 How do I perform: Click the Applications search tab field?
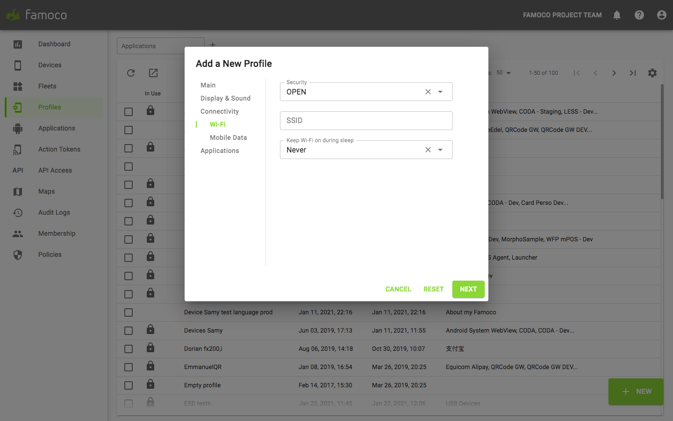tap(160, 46)
